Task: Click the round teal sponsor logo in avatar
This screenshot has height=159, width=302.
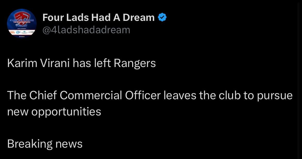Action: [x=18, y=32]
